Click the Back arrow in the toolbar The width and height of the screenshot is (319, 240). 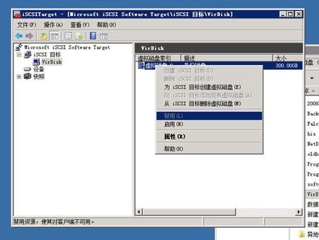click(19, 36)
